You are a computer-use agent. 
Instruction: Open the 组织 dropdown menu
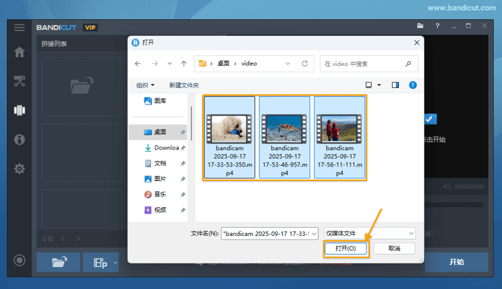coord(145,85)
